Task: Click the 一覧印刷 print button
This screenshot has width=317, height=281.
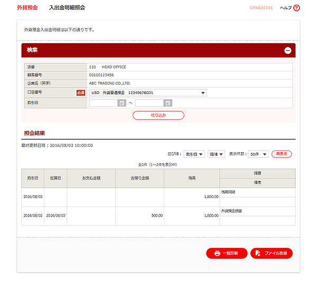Action: (x=227, y=253)
